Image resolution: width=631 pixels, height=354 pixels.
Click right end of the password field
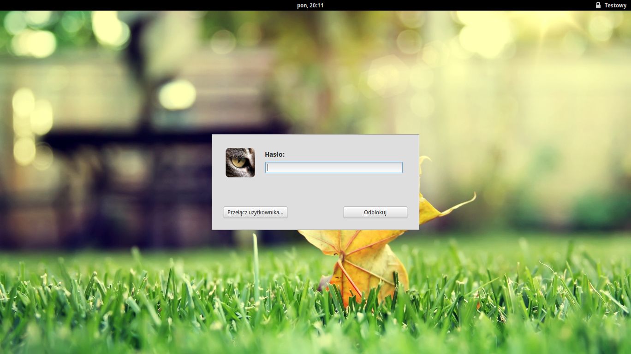point(398,168)
